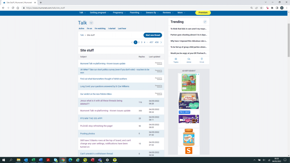
Task: Expand the Talk heading dropdown chevron
Action: coord(91,23)
